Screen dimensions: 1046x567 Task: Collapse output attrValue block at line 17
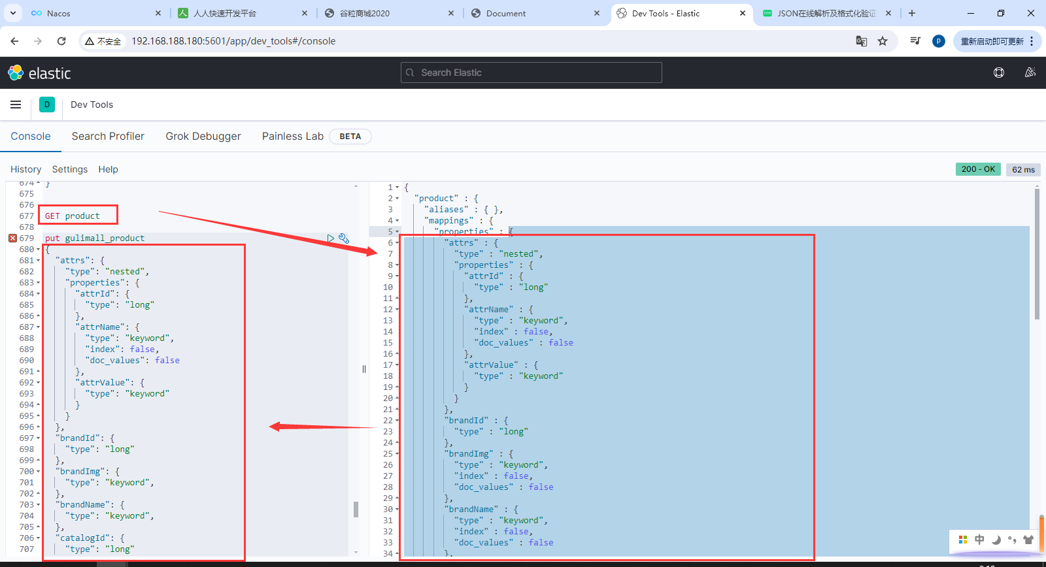pos(397,365)
